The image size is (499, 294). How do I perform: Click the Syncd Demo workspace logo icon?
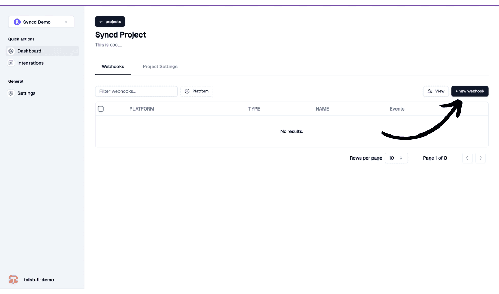(17, 22)
